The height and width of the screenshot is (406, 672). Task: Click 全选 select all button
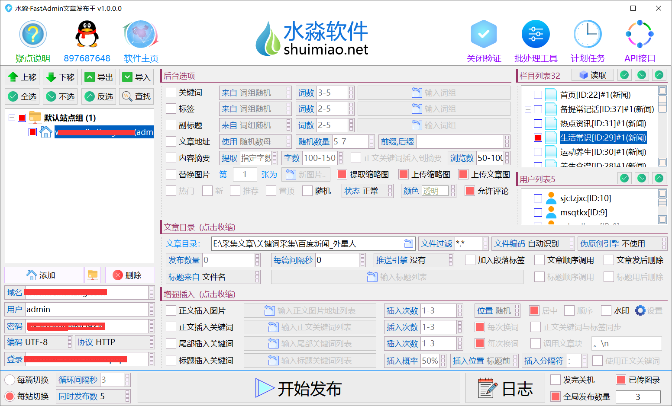(22, 96)
